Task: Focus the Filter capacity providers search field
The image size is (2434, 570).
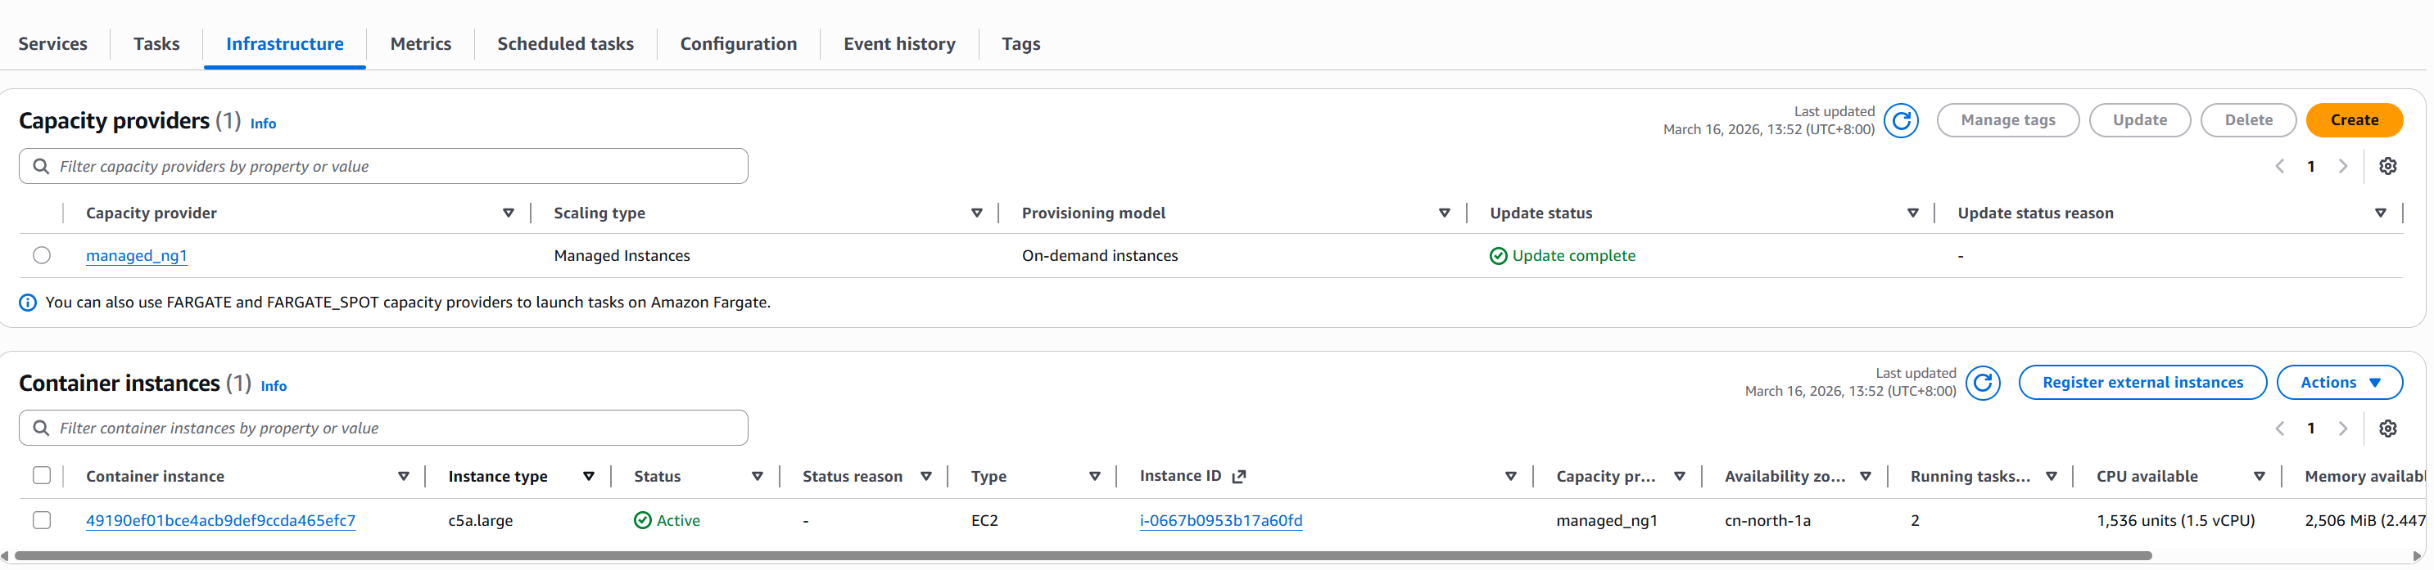Action: [x=397, y=167]
